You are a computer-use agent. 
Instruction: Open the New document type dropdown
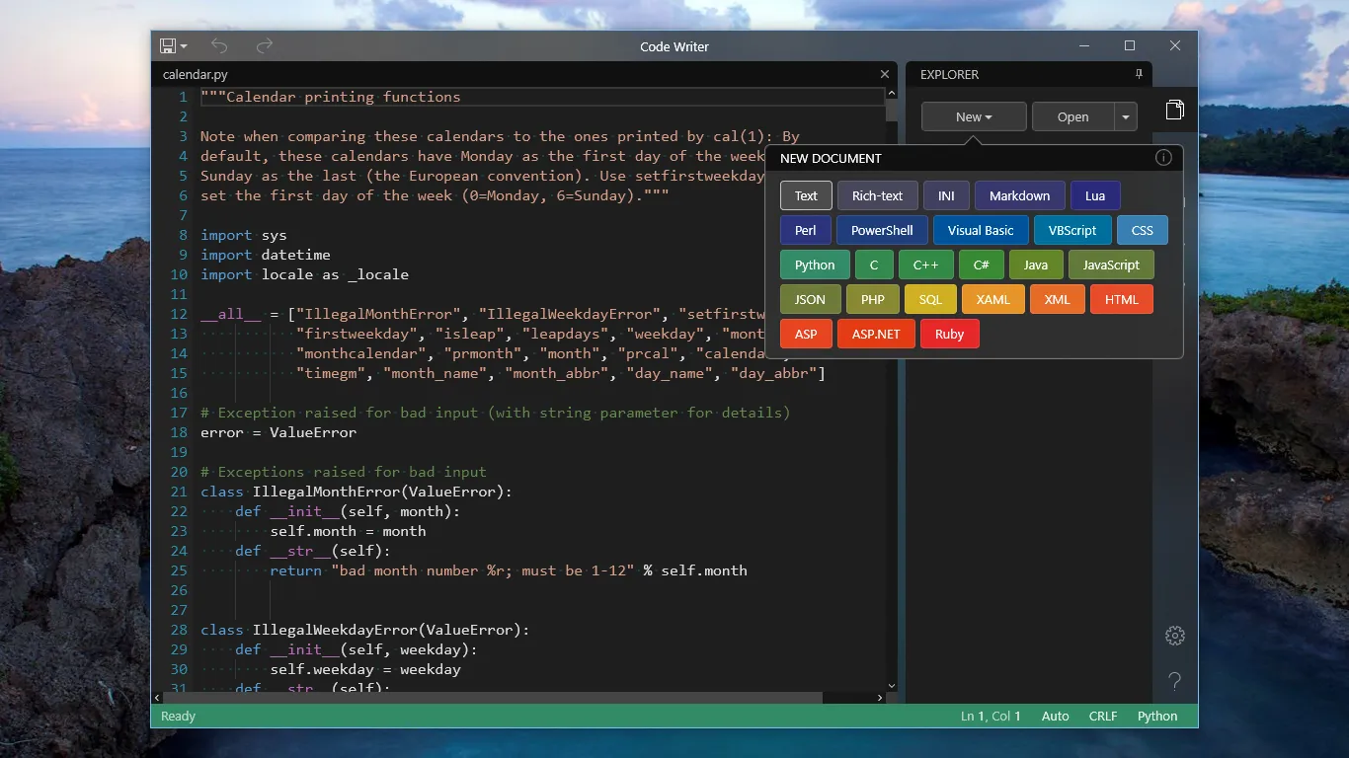pos(987,116)
